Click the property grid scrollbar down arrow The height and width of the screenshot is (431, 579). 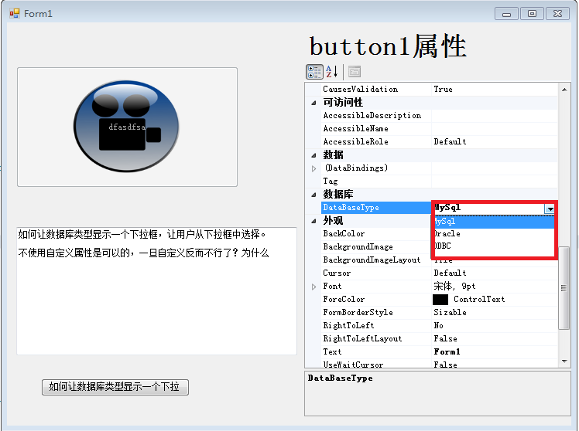pyautogui.click(x=564, y=361)
